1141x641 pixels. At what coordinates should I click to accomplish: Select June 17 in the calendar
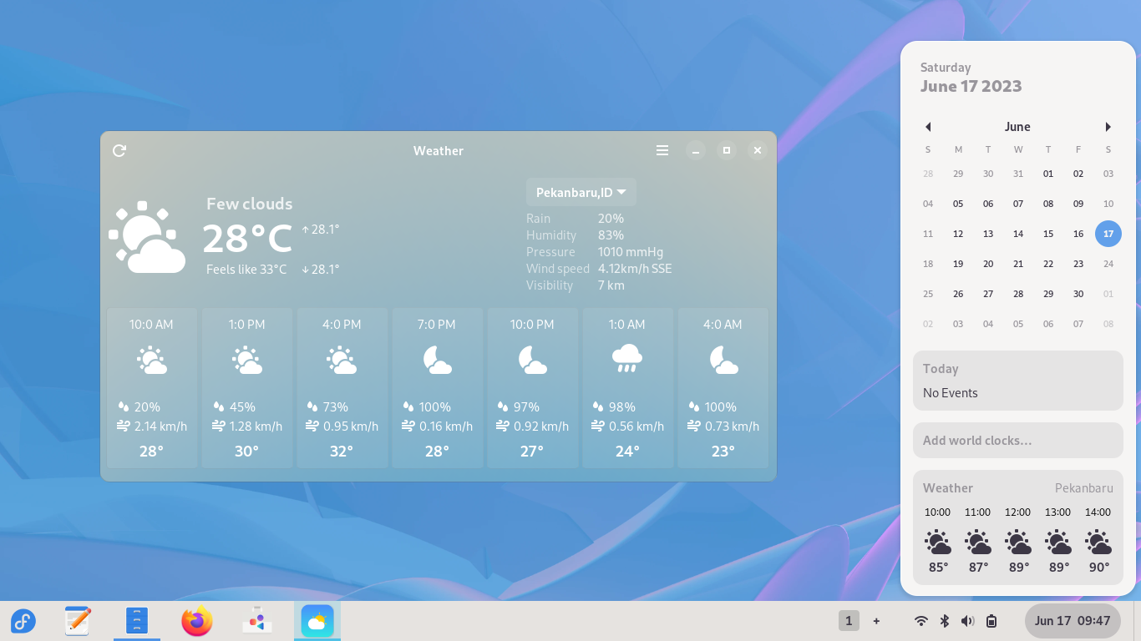coord(1108,234)
